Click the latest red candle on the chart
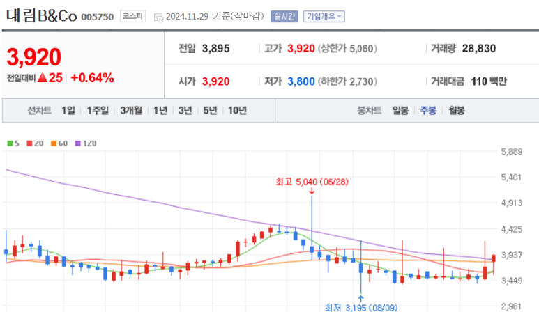 click(x=494, y=259)
